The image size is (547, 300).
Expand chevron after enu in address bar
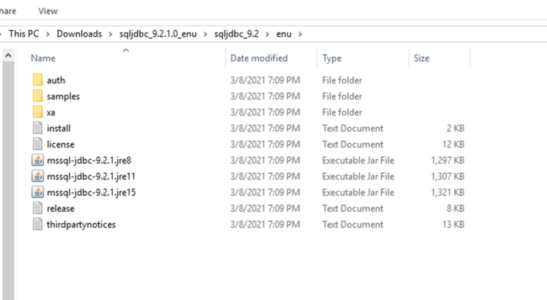coord(299,33)
